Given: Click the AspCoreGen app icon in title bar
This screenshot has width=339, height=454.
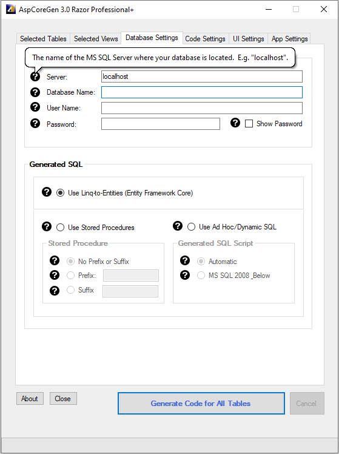Looking at the screenshot, I should click(x=11, y=9).
